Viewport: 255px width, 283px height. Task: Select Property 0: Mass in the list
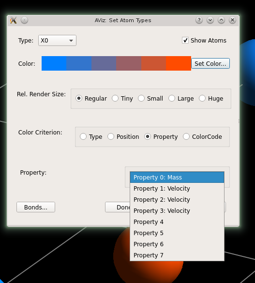pos(177,177)
